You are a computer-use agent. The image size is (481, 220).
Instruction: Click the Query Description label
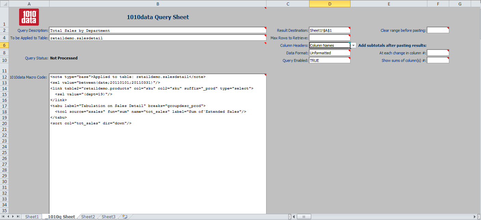(x=33, y=30)
